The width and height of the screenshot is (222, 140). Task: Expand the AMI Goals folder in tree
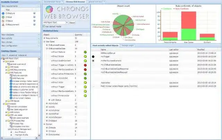pyautogui.click(x=6, y=67)
